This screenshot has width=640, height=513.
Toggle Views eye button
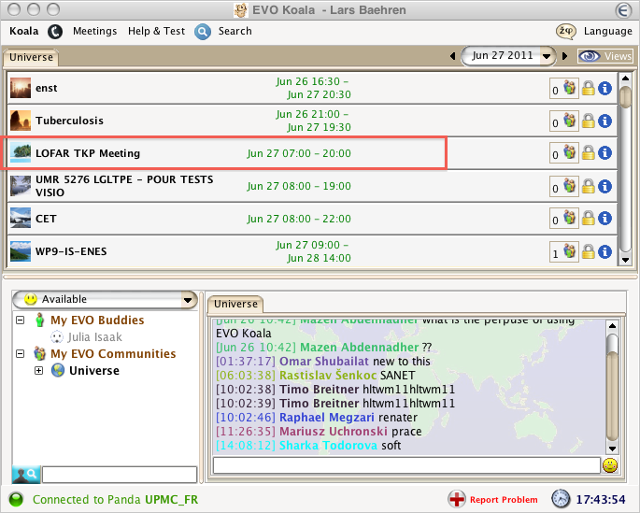605,56
